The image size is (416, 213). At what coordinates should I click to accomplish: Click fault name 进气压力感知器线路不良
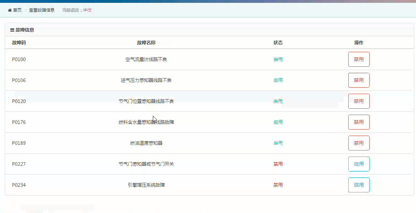click(x=146, y=81)
